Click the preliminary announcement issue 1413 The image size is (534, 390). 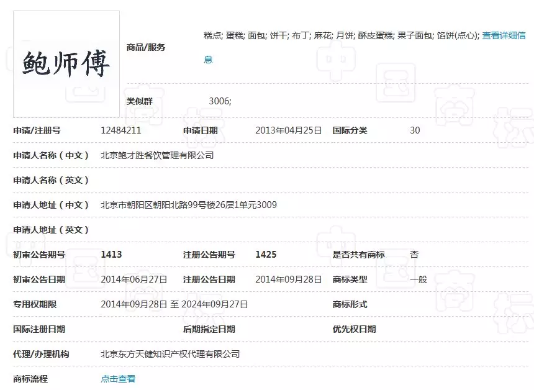(x=111, y=255)
